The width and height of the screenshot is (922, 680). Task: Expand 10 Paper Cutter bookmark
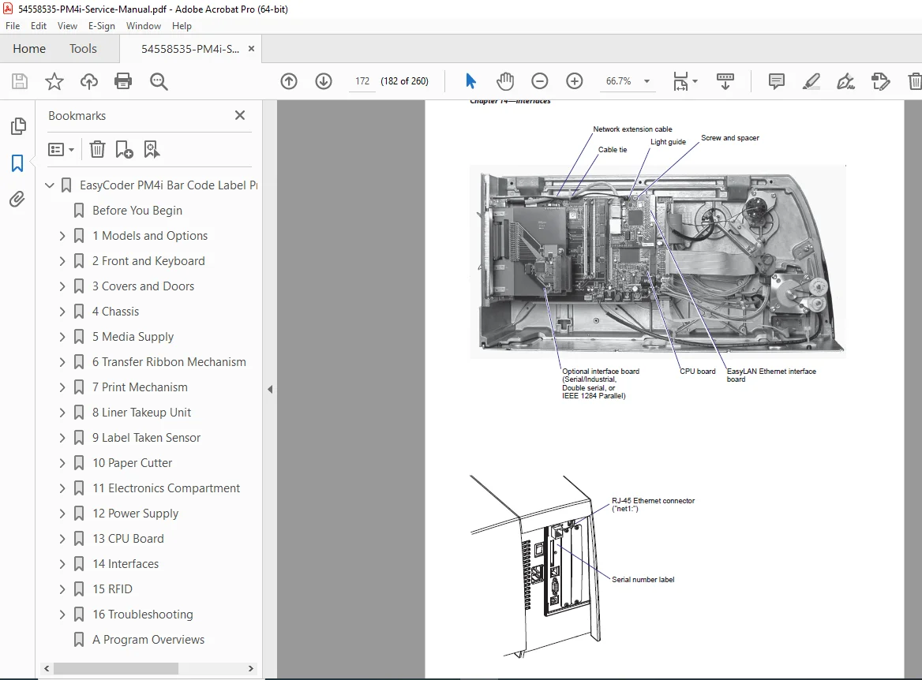click(62, 463)
